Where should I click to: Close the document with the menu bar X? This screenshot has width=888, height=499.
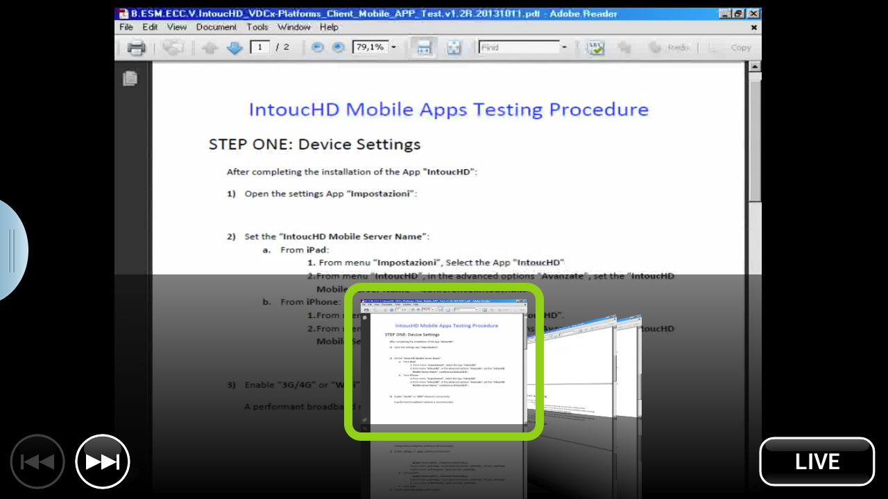point(754,28)
